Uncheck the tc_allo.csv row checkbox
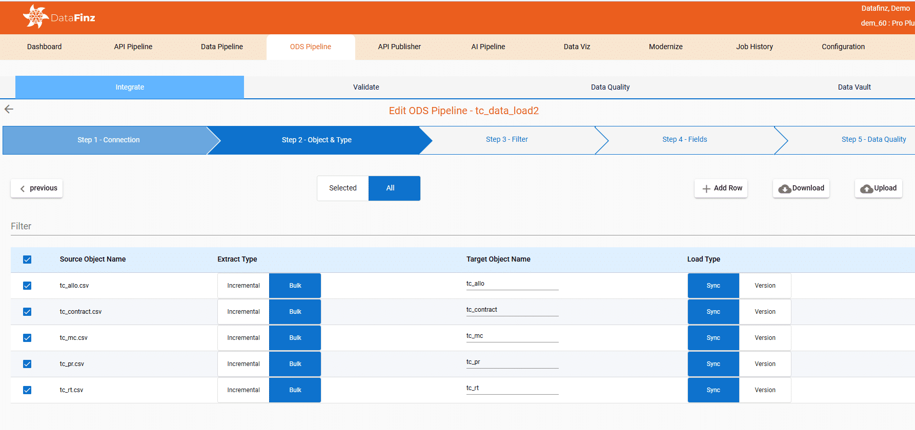This screenshot has width=915, height=430. pyautogui.click(x=27, y=286)
